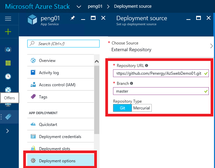215x168 pixels.
Task: Maximize the peng01 blade
Action: click(93, 18)
